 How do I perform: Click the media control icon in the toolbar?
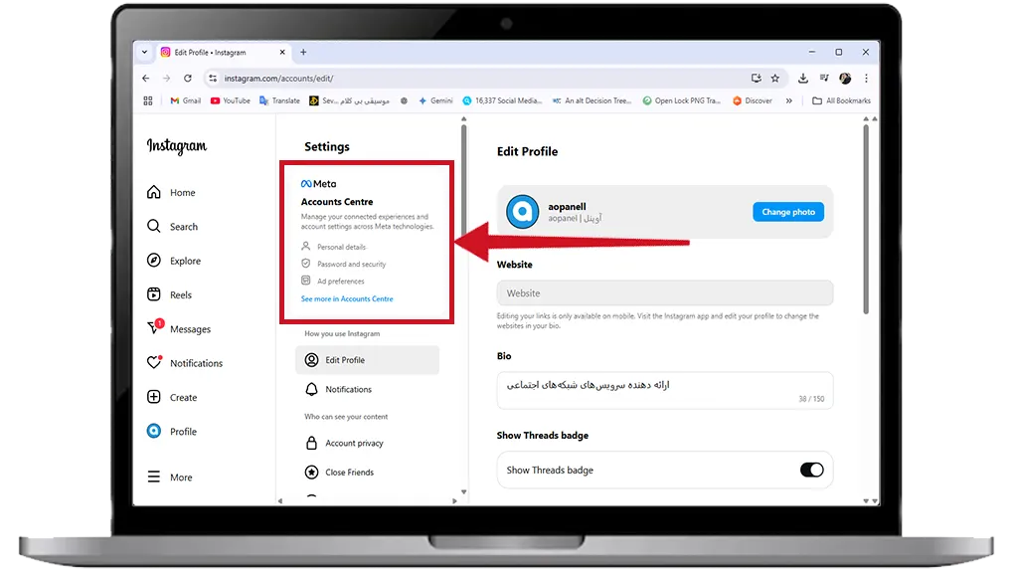(824, 78)
